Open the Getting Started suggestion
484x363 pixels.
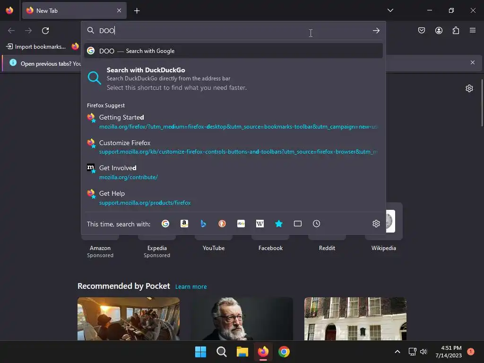click(233, 121)
